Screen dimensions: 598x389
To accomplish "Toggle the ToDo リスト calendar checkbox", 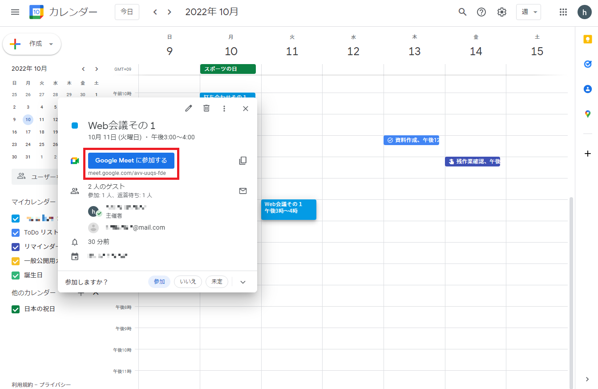I will click(x=16, y=232).
